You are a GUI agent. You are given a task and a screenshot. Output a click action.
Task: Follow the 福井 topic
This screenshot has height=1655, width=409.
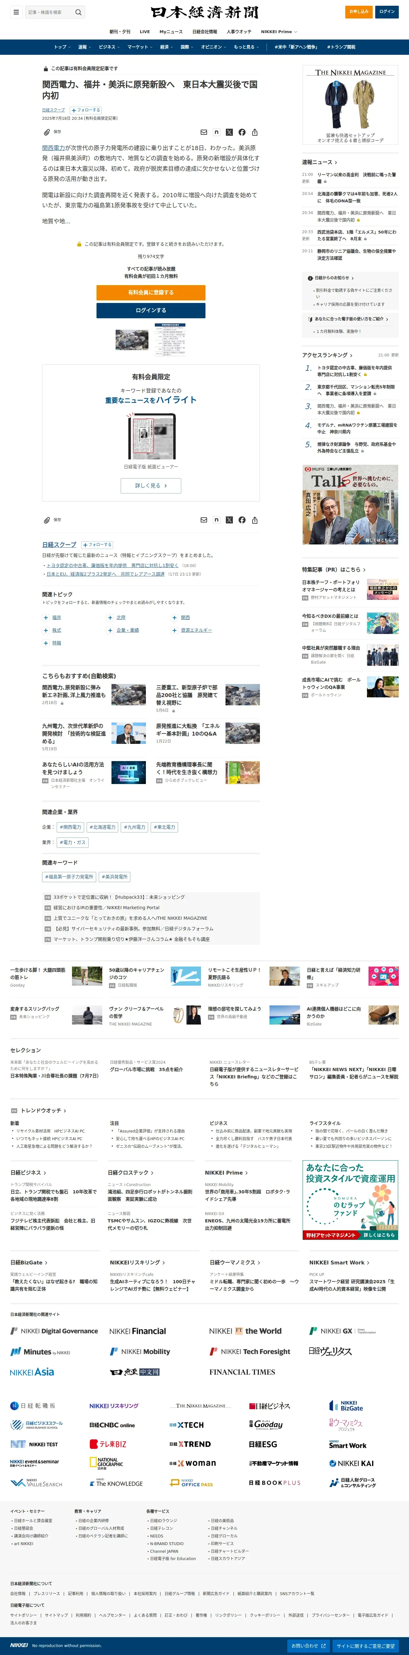(46, 617)
